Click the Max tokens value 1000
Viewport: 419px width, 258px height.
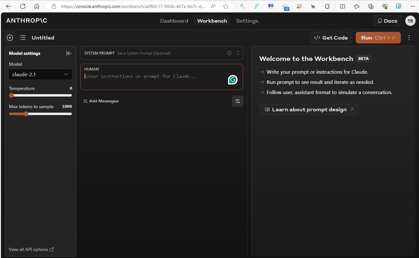coord(67,107)
